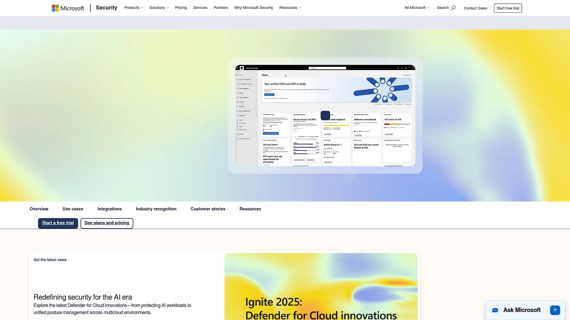Click the Defender dashboard preview image
Screen dimensions: 570x320
click(x=325, y=115)
